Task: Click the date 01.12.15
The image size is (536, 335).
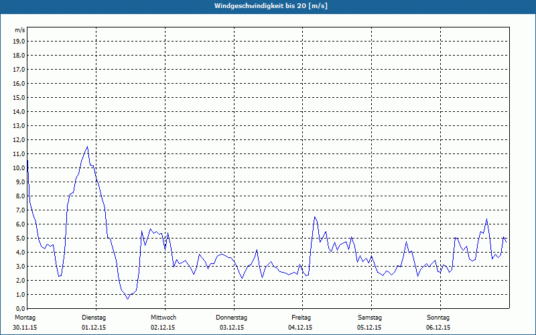Action: (94, 328)
